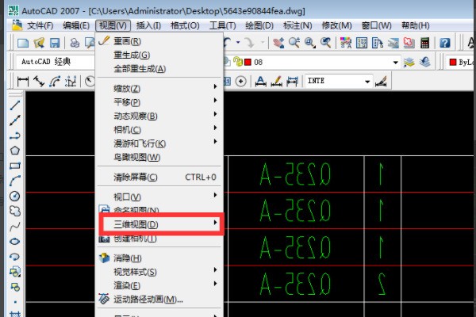Click the Zoom previous icon
476x317 pixels.
tap(326, 43)
